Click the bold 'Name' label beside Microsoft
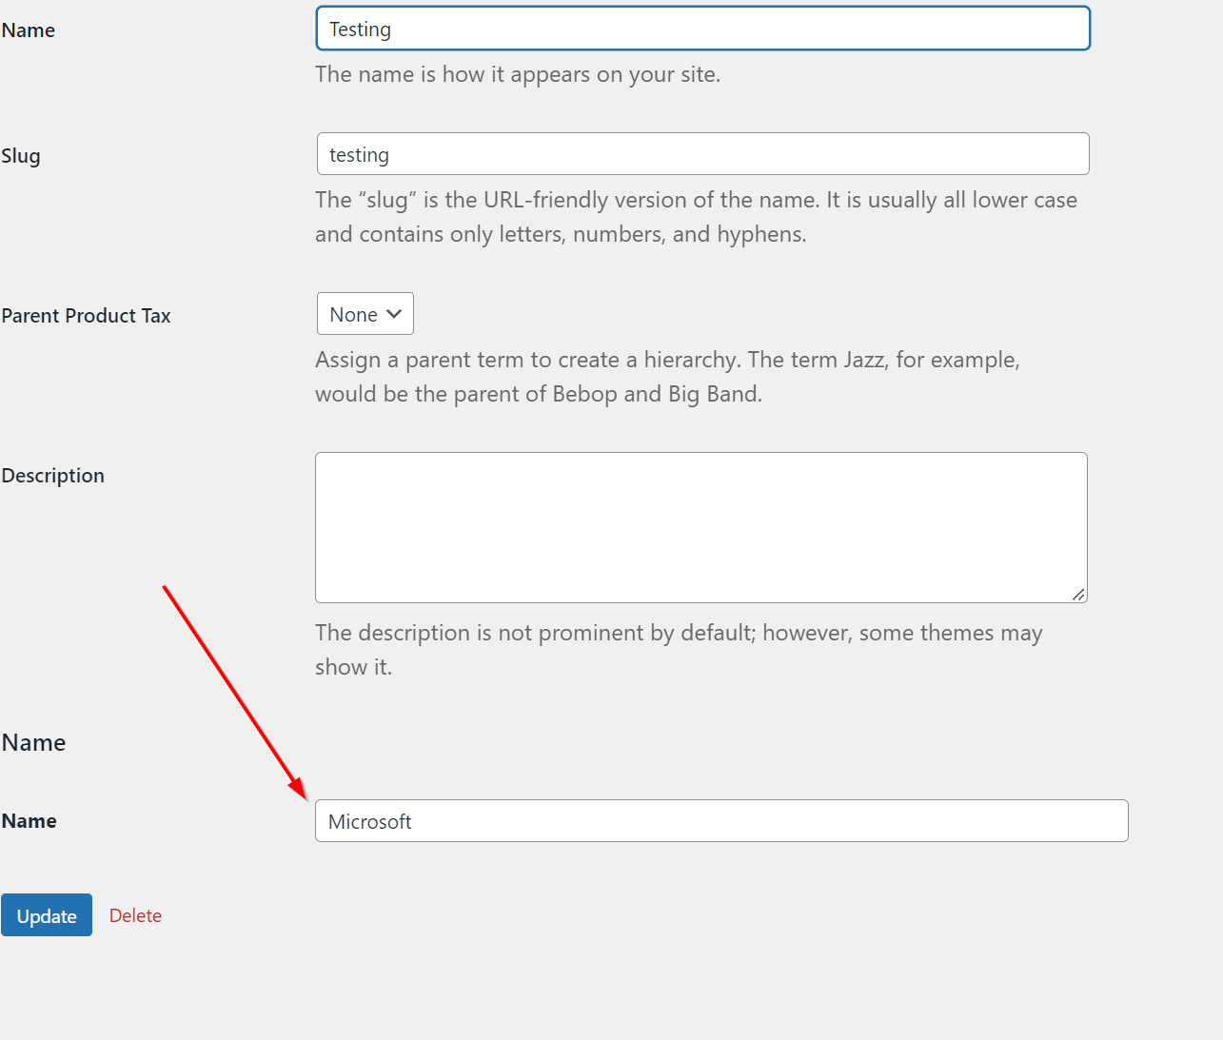This screenshot has width=1223, height=1040. pos(30,821)
